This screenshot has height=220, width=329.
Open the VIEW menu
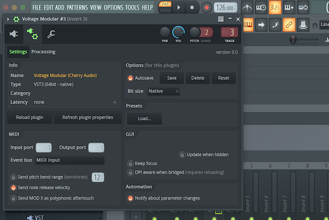coord(95,8)
